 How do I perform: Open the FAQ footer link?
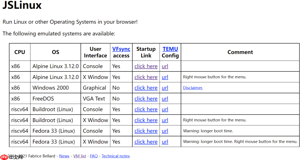coord(94,156)
